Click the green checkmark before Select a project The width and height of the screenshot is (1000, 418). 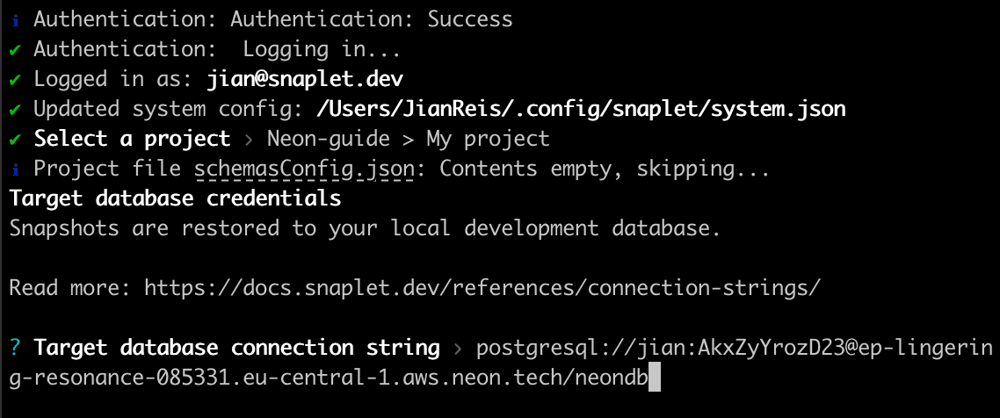(x=15, y=139)
